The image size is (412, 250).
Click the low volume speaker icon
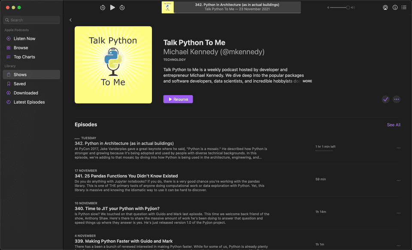click(x=328, y=8)
